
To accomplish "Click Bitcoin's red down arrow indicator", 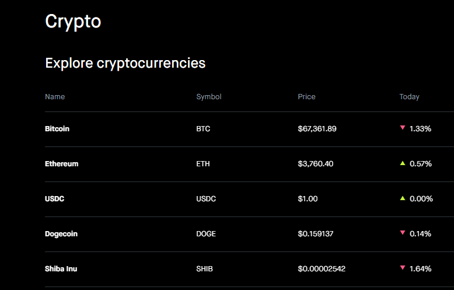I will pos(403,128).
